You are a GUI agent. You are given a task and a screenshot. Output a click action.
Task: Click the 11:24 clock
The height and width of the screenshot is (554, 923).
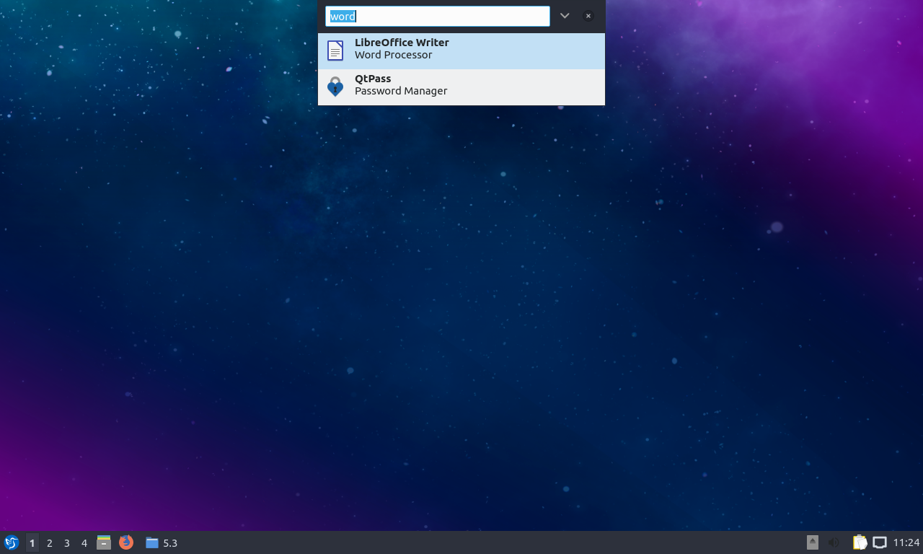(906, 542)
